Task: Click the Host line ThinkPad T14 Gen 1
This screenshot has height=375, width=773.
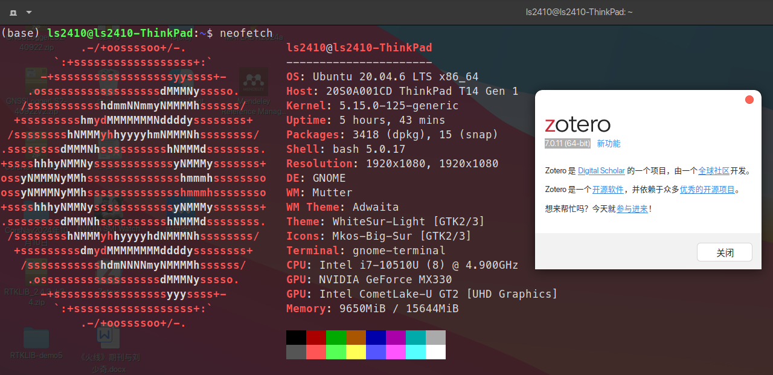Action: click(402, 91)
